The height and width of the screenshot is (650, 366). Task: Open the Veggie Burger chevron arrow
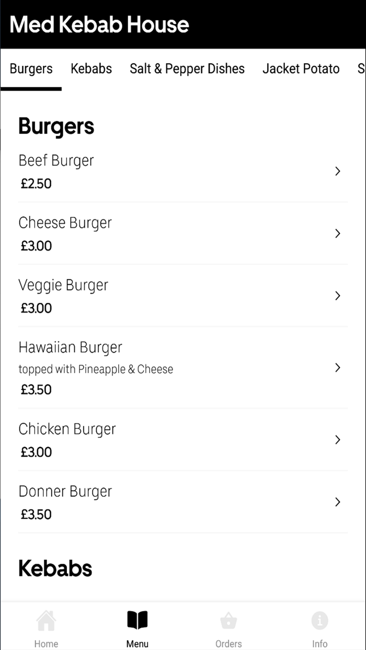pos(337,296)
